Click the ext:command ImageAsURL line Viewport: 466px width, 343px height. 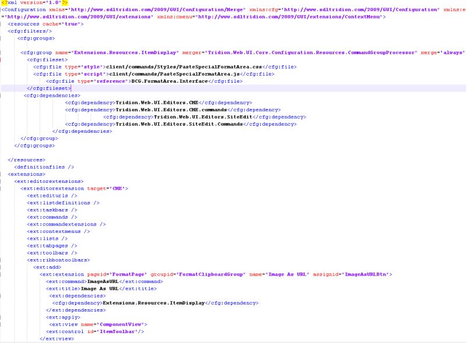tap(104, 281)
